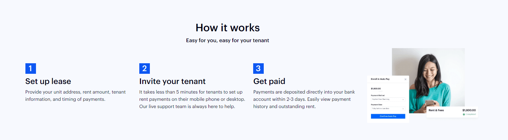Click the Get paid heading

coord(269,81)
